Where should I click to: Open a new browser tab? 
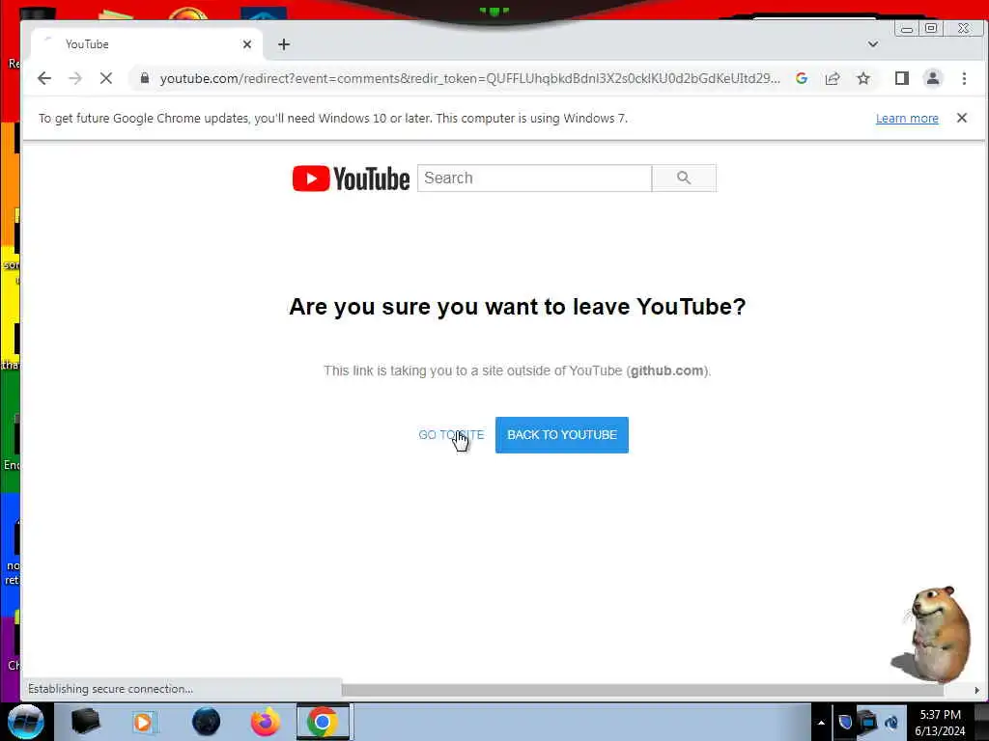tap(284, 44)
